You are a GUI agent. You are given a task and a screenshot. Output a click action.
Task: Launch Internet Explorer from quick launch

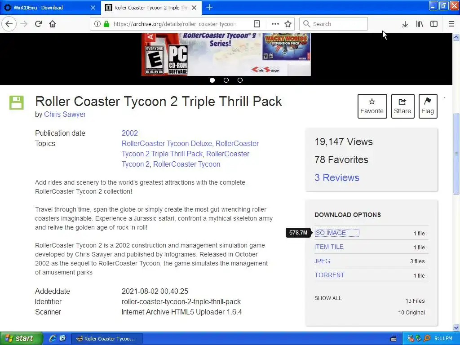click(53, 338)
